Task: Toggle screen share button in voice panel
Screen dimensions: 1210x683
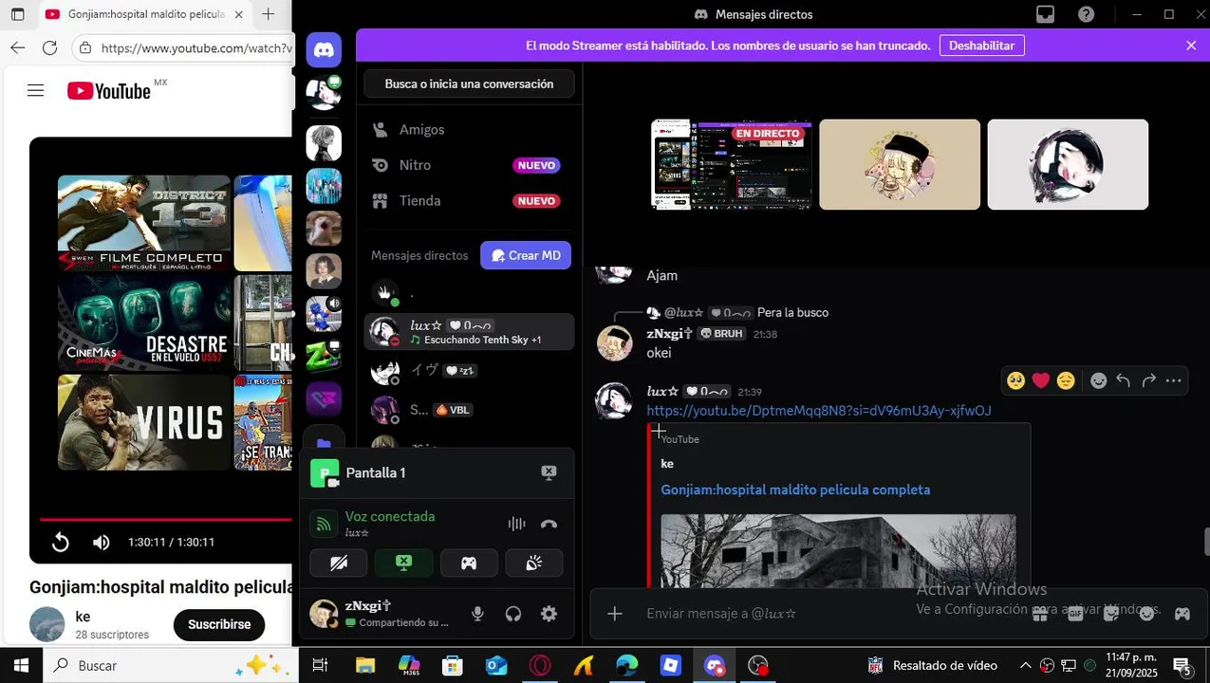Action: (403, 563)
